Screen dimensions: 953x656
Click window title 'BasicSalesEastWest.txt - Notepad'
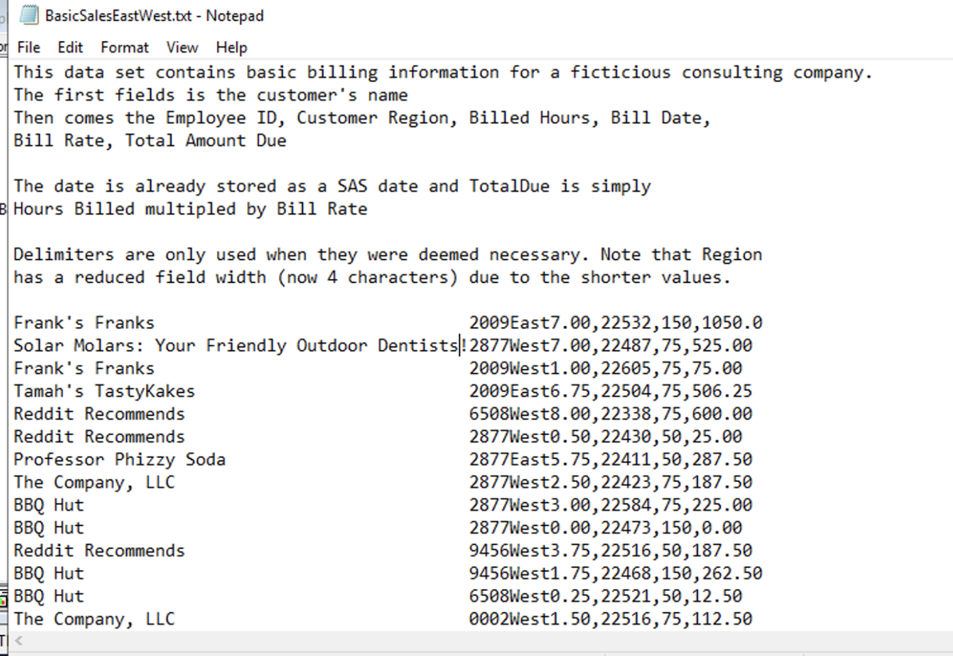154,16
